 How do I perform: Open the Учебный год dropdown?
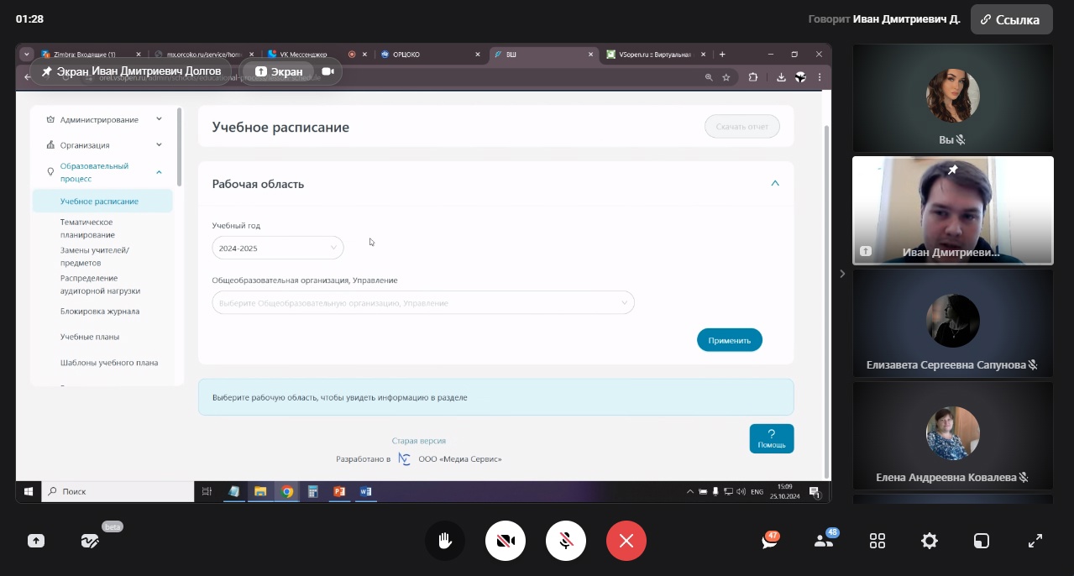pyautogui.click(x=277, y=248)
